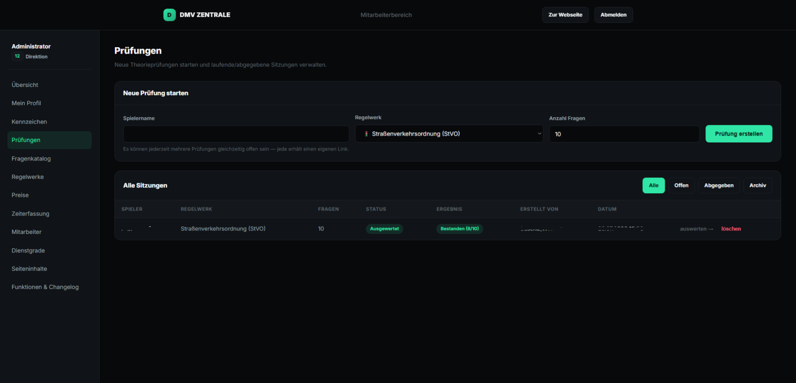The width and height of the screenshot is (796, 383).
Task: Click the Alle Sitzungen heading
Action: pyautogui.click(x=145, y=185)
